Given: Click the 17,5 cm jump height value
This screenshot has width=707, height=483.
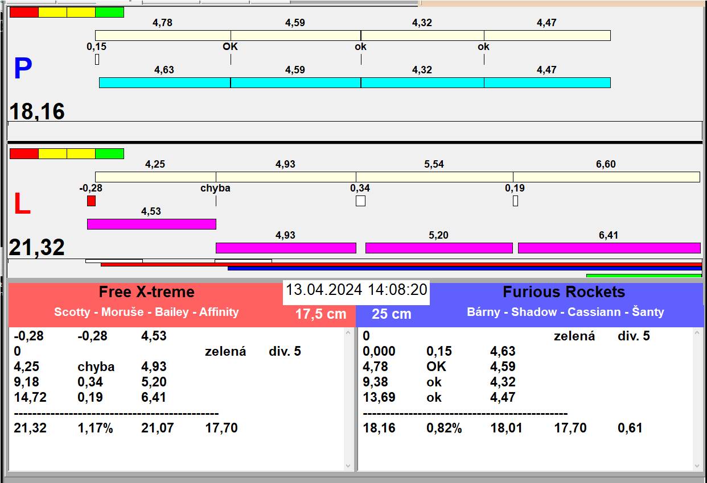Looking at the screenshot, I should [321, 314].
